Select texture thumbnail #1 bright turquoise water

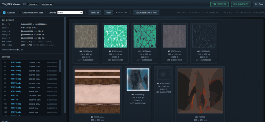[x=116, y=36]
